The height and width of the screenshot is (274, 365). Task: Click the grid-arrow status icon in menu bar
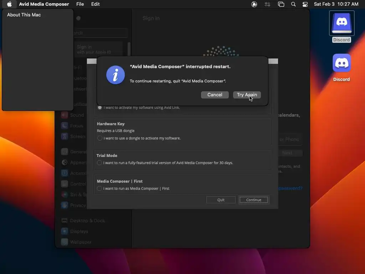click(x=267, y=4)
